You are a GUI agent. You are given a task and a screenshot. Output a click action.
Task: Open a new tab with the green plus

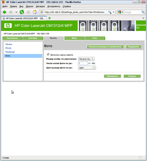click(50, 18)
